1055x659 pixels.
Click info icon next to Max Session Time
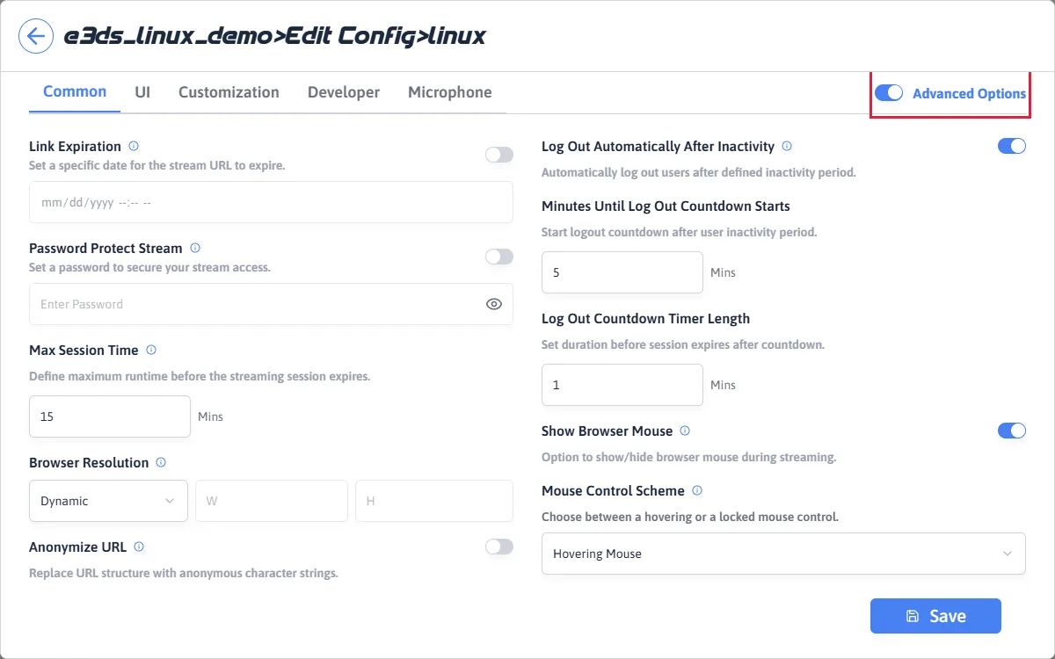coord(151,350)
